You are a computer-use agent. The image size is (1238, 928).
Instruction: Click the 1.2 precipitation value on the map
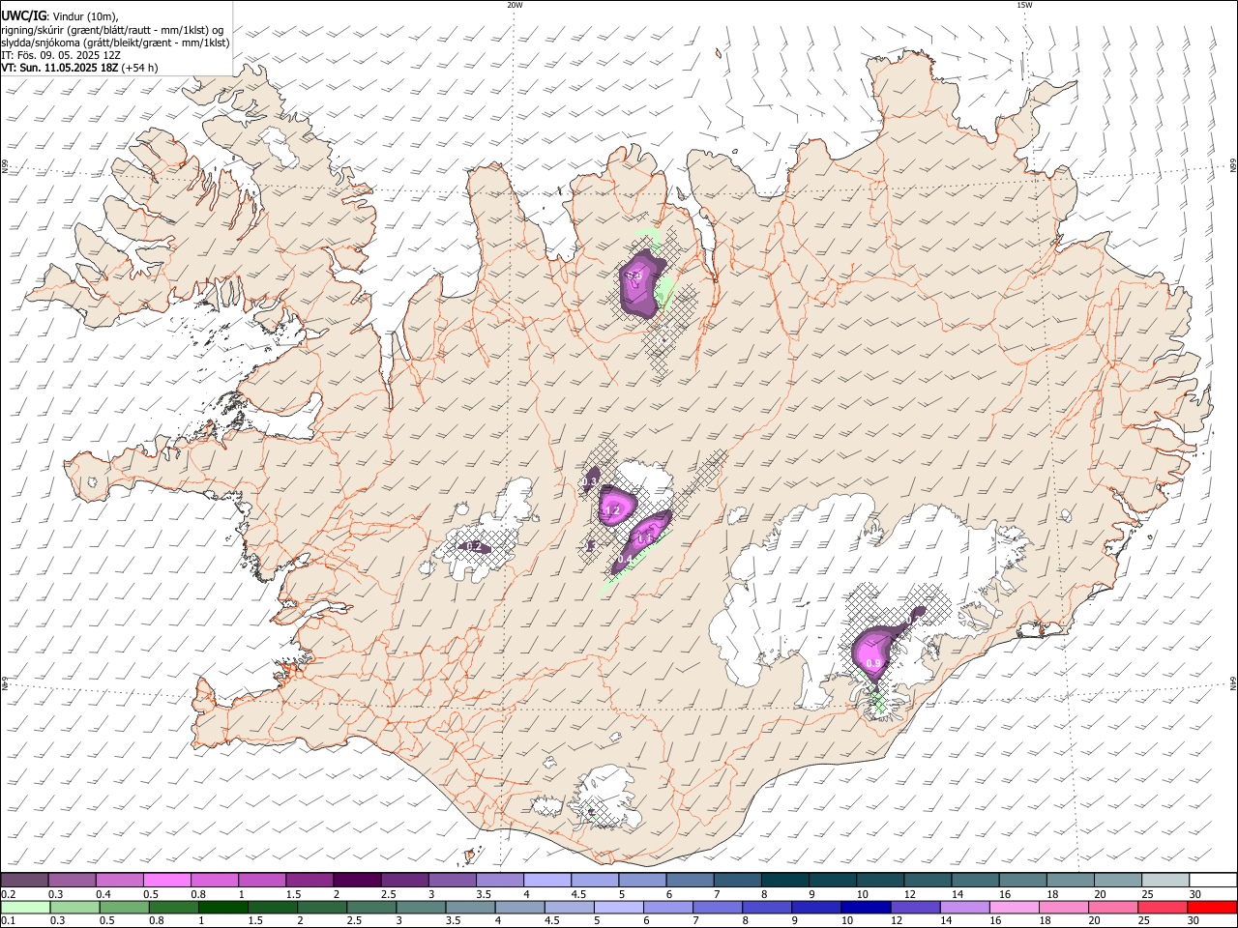(x=611, y=510)
